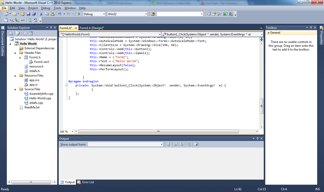Open the Toolbox from the hammer-wrench icon
Image resolution: width=324 pixels, height=192 pixels.
220,14
